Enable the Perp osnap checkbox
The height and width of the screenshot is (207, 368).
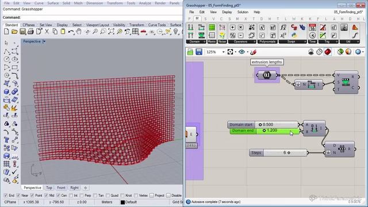coord(82,195)
